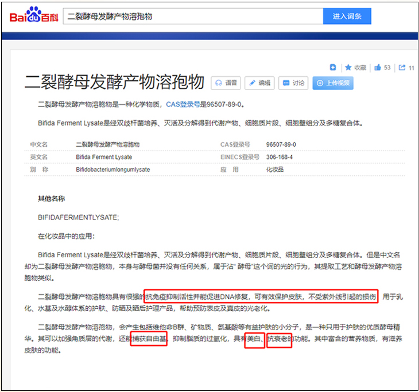
Task: Click the Baidu Baike logo
Action: coord(33,15)
